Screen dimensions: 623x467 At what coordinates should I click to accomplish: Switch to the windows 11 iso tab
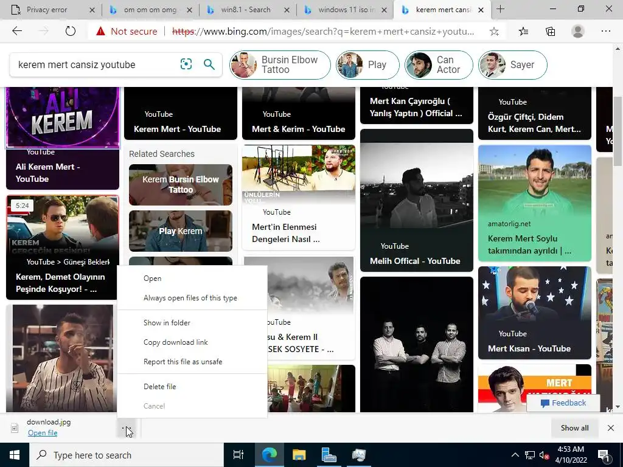[346, 10]
